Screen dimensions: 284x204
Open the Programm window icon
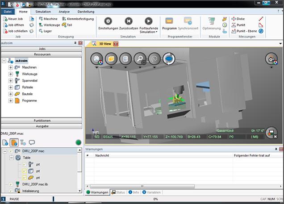click(169, 21)
